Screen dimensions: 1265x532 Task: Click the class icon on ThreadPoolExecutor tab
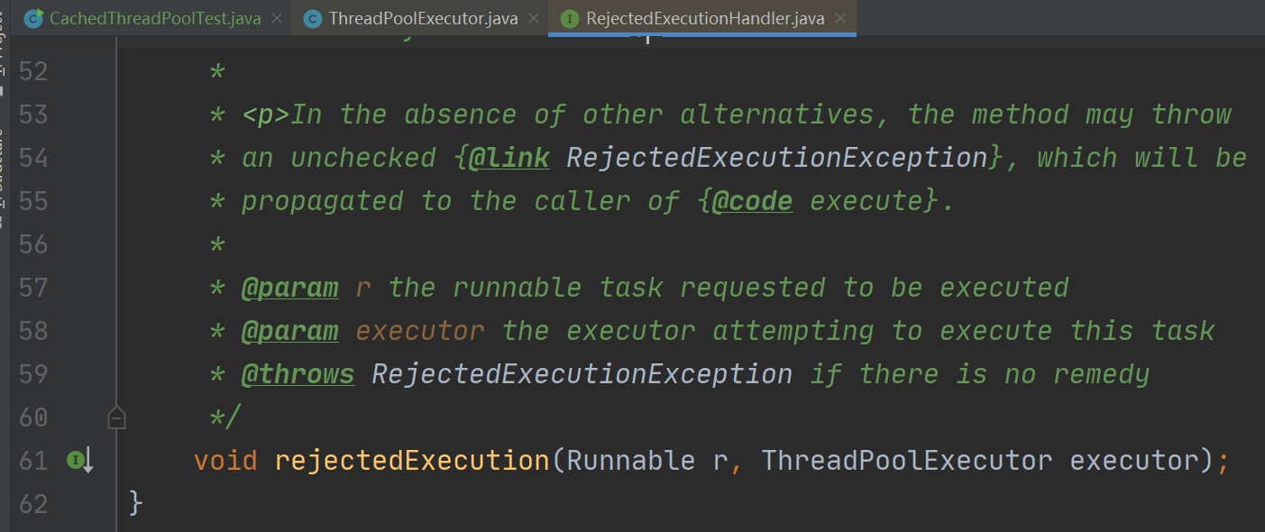click(313, 18)
